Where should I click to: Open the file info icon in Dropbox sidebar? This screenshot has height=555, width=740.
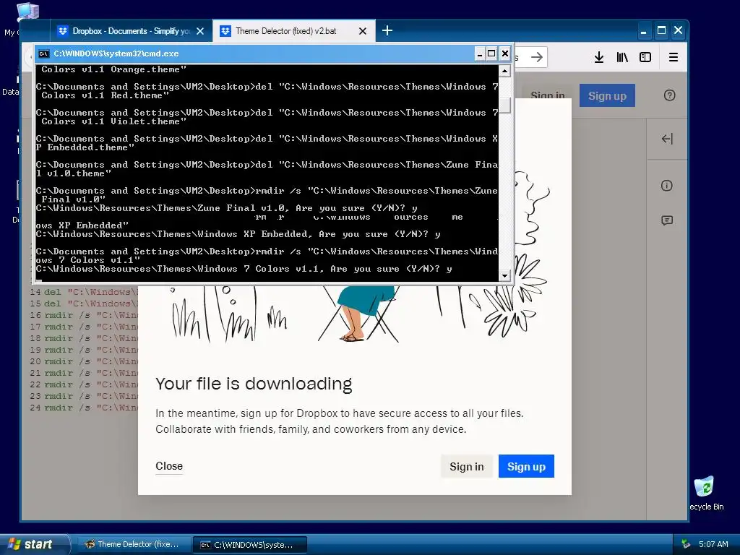[667, 186]
